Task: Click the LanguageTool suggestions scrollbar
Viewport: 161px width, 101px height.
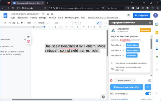Action: [151, 44]
